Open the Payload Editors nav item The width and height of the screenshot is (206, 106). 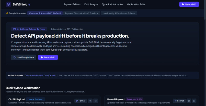(x=72, y=4)
